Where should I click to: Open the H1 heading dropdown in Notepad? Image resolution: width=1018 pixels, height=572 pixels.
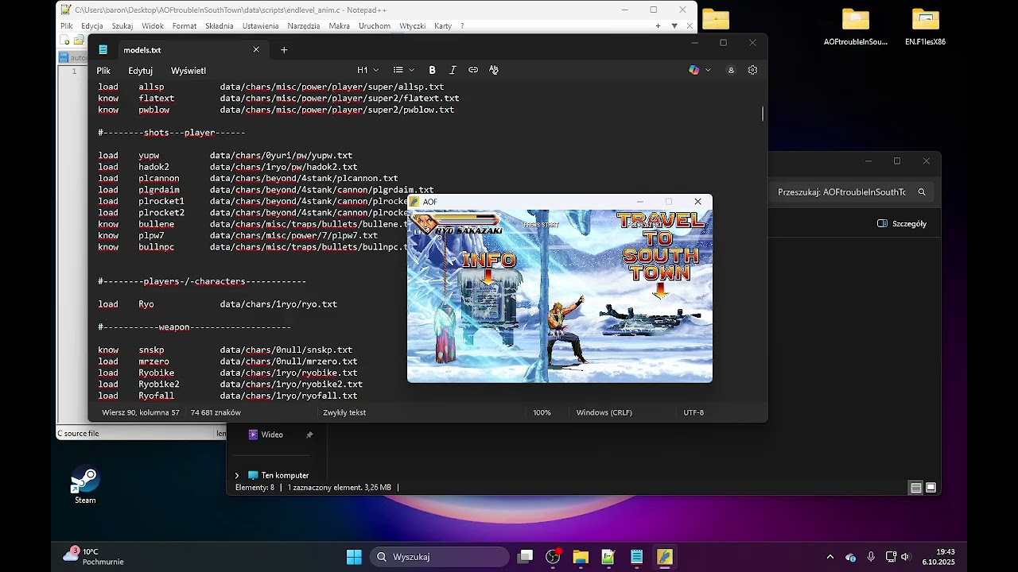point(367,70)
